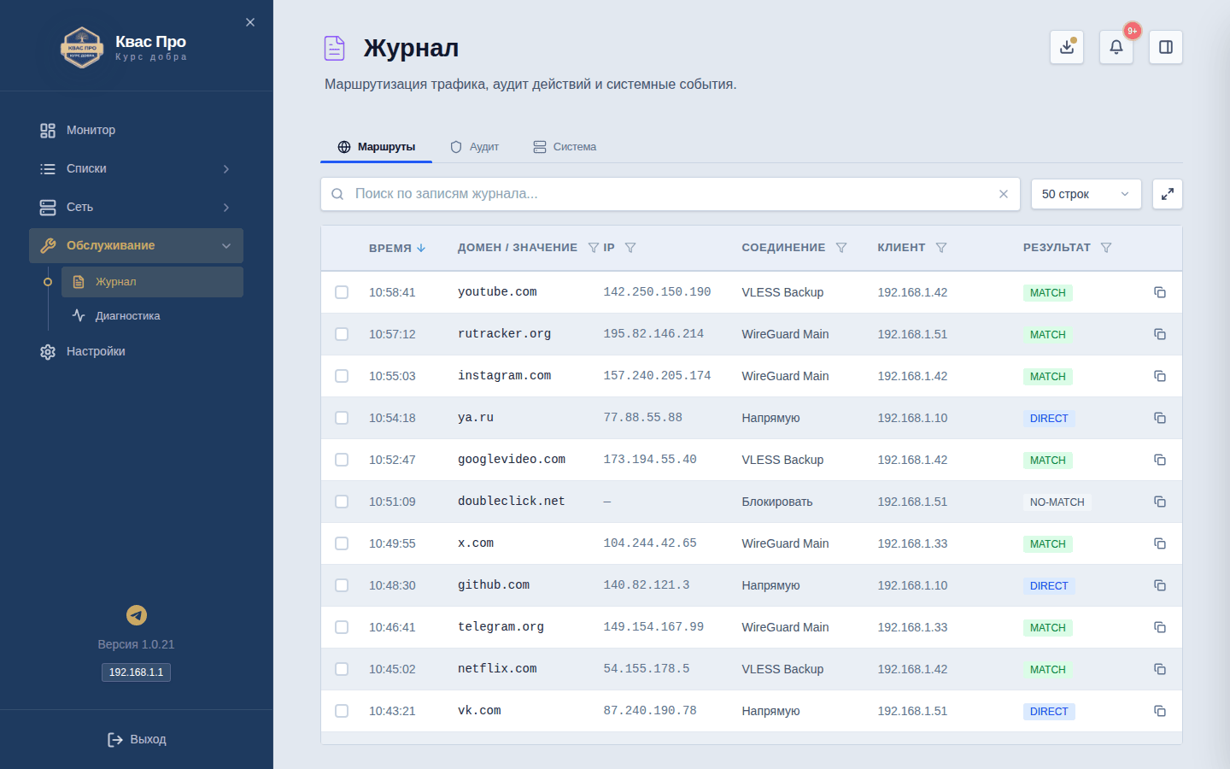
Task: Switch to the Система tab
Action: (565, 147)
